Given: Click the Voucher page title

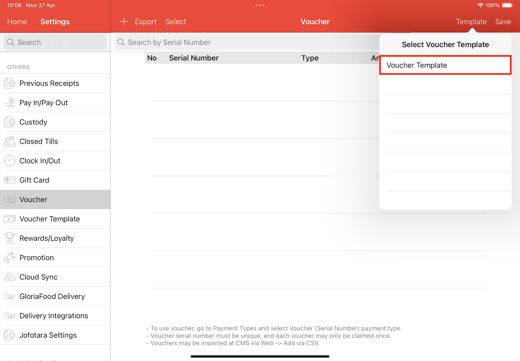Looking at the screenshot, I should pyautogui.click(x=315, y=22).
